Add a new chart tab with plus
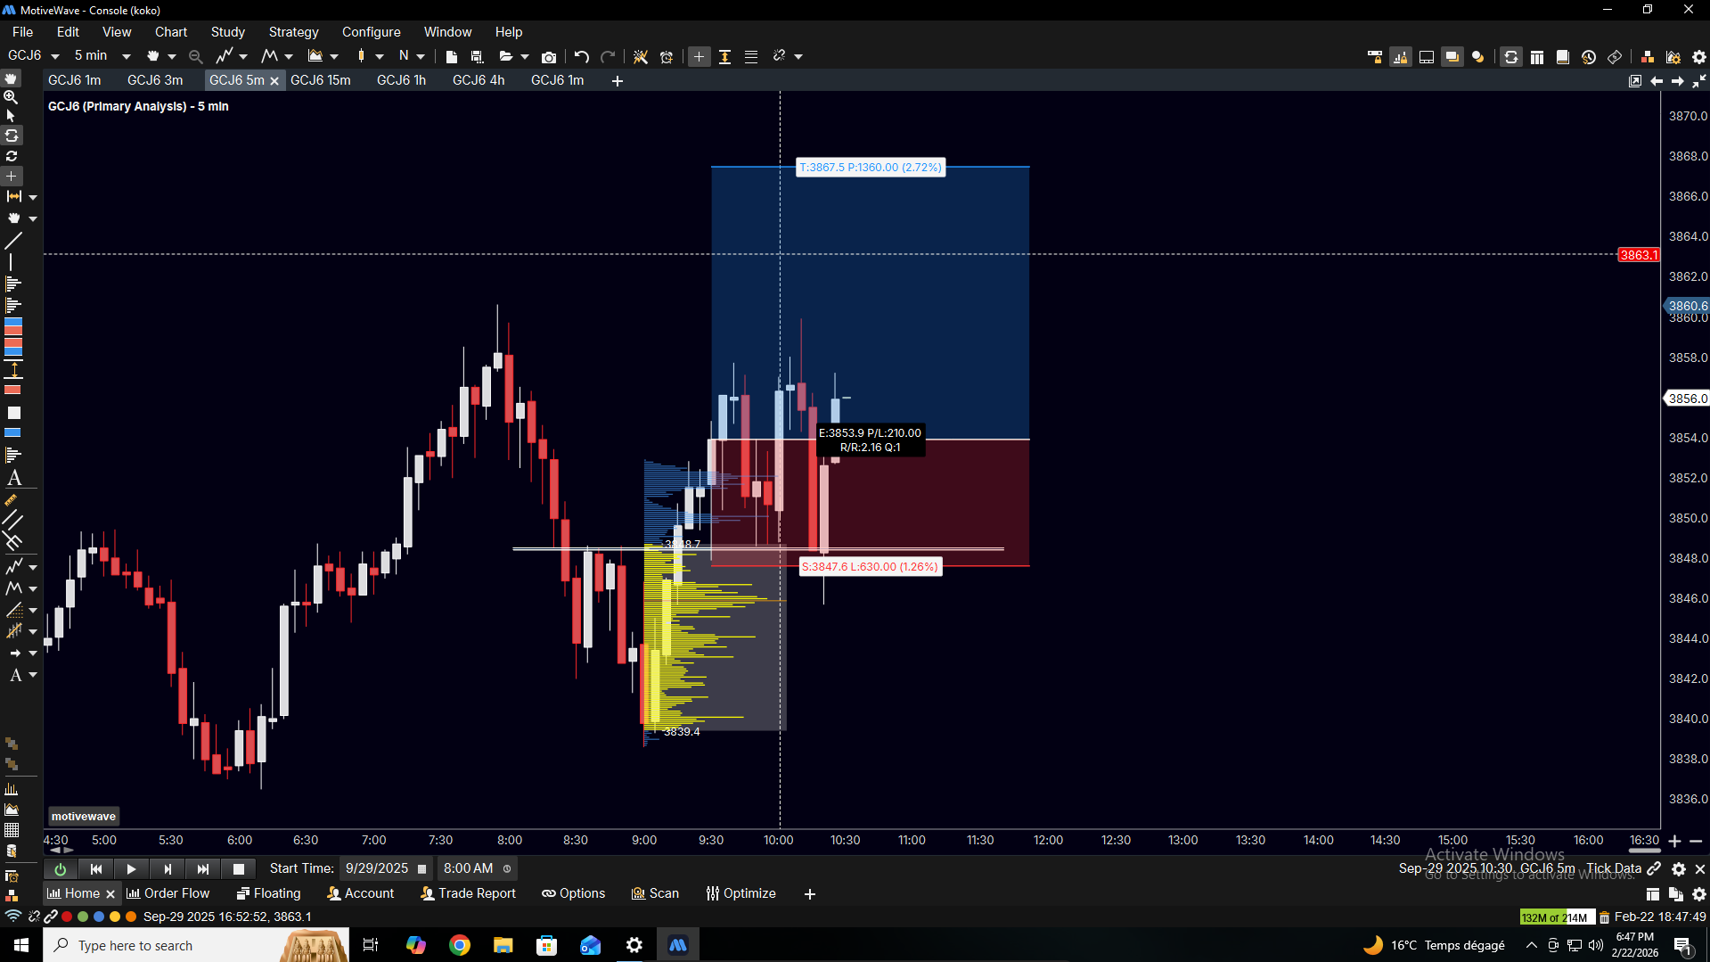Viewport: 1710px width, 962px height. 618,81
